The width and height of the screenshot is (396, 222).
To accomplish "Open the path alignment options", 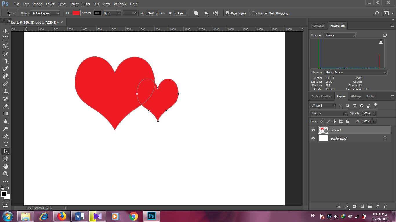I will click(206, 13).
